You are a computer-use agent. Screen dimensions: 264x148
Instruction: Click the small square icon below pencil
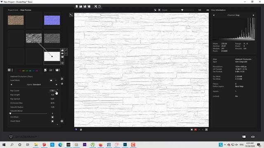66,53
